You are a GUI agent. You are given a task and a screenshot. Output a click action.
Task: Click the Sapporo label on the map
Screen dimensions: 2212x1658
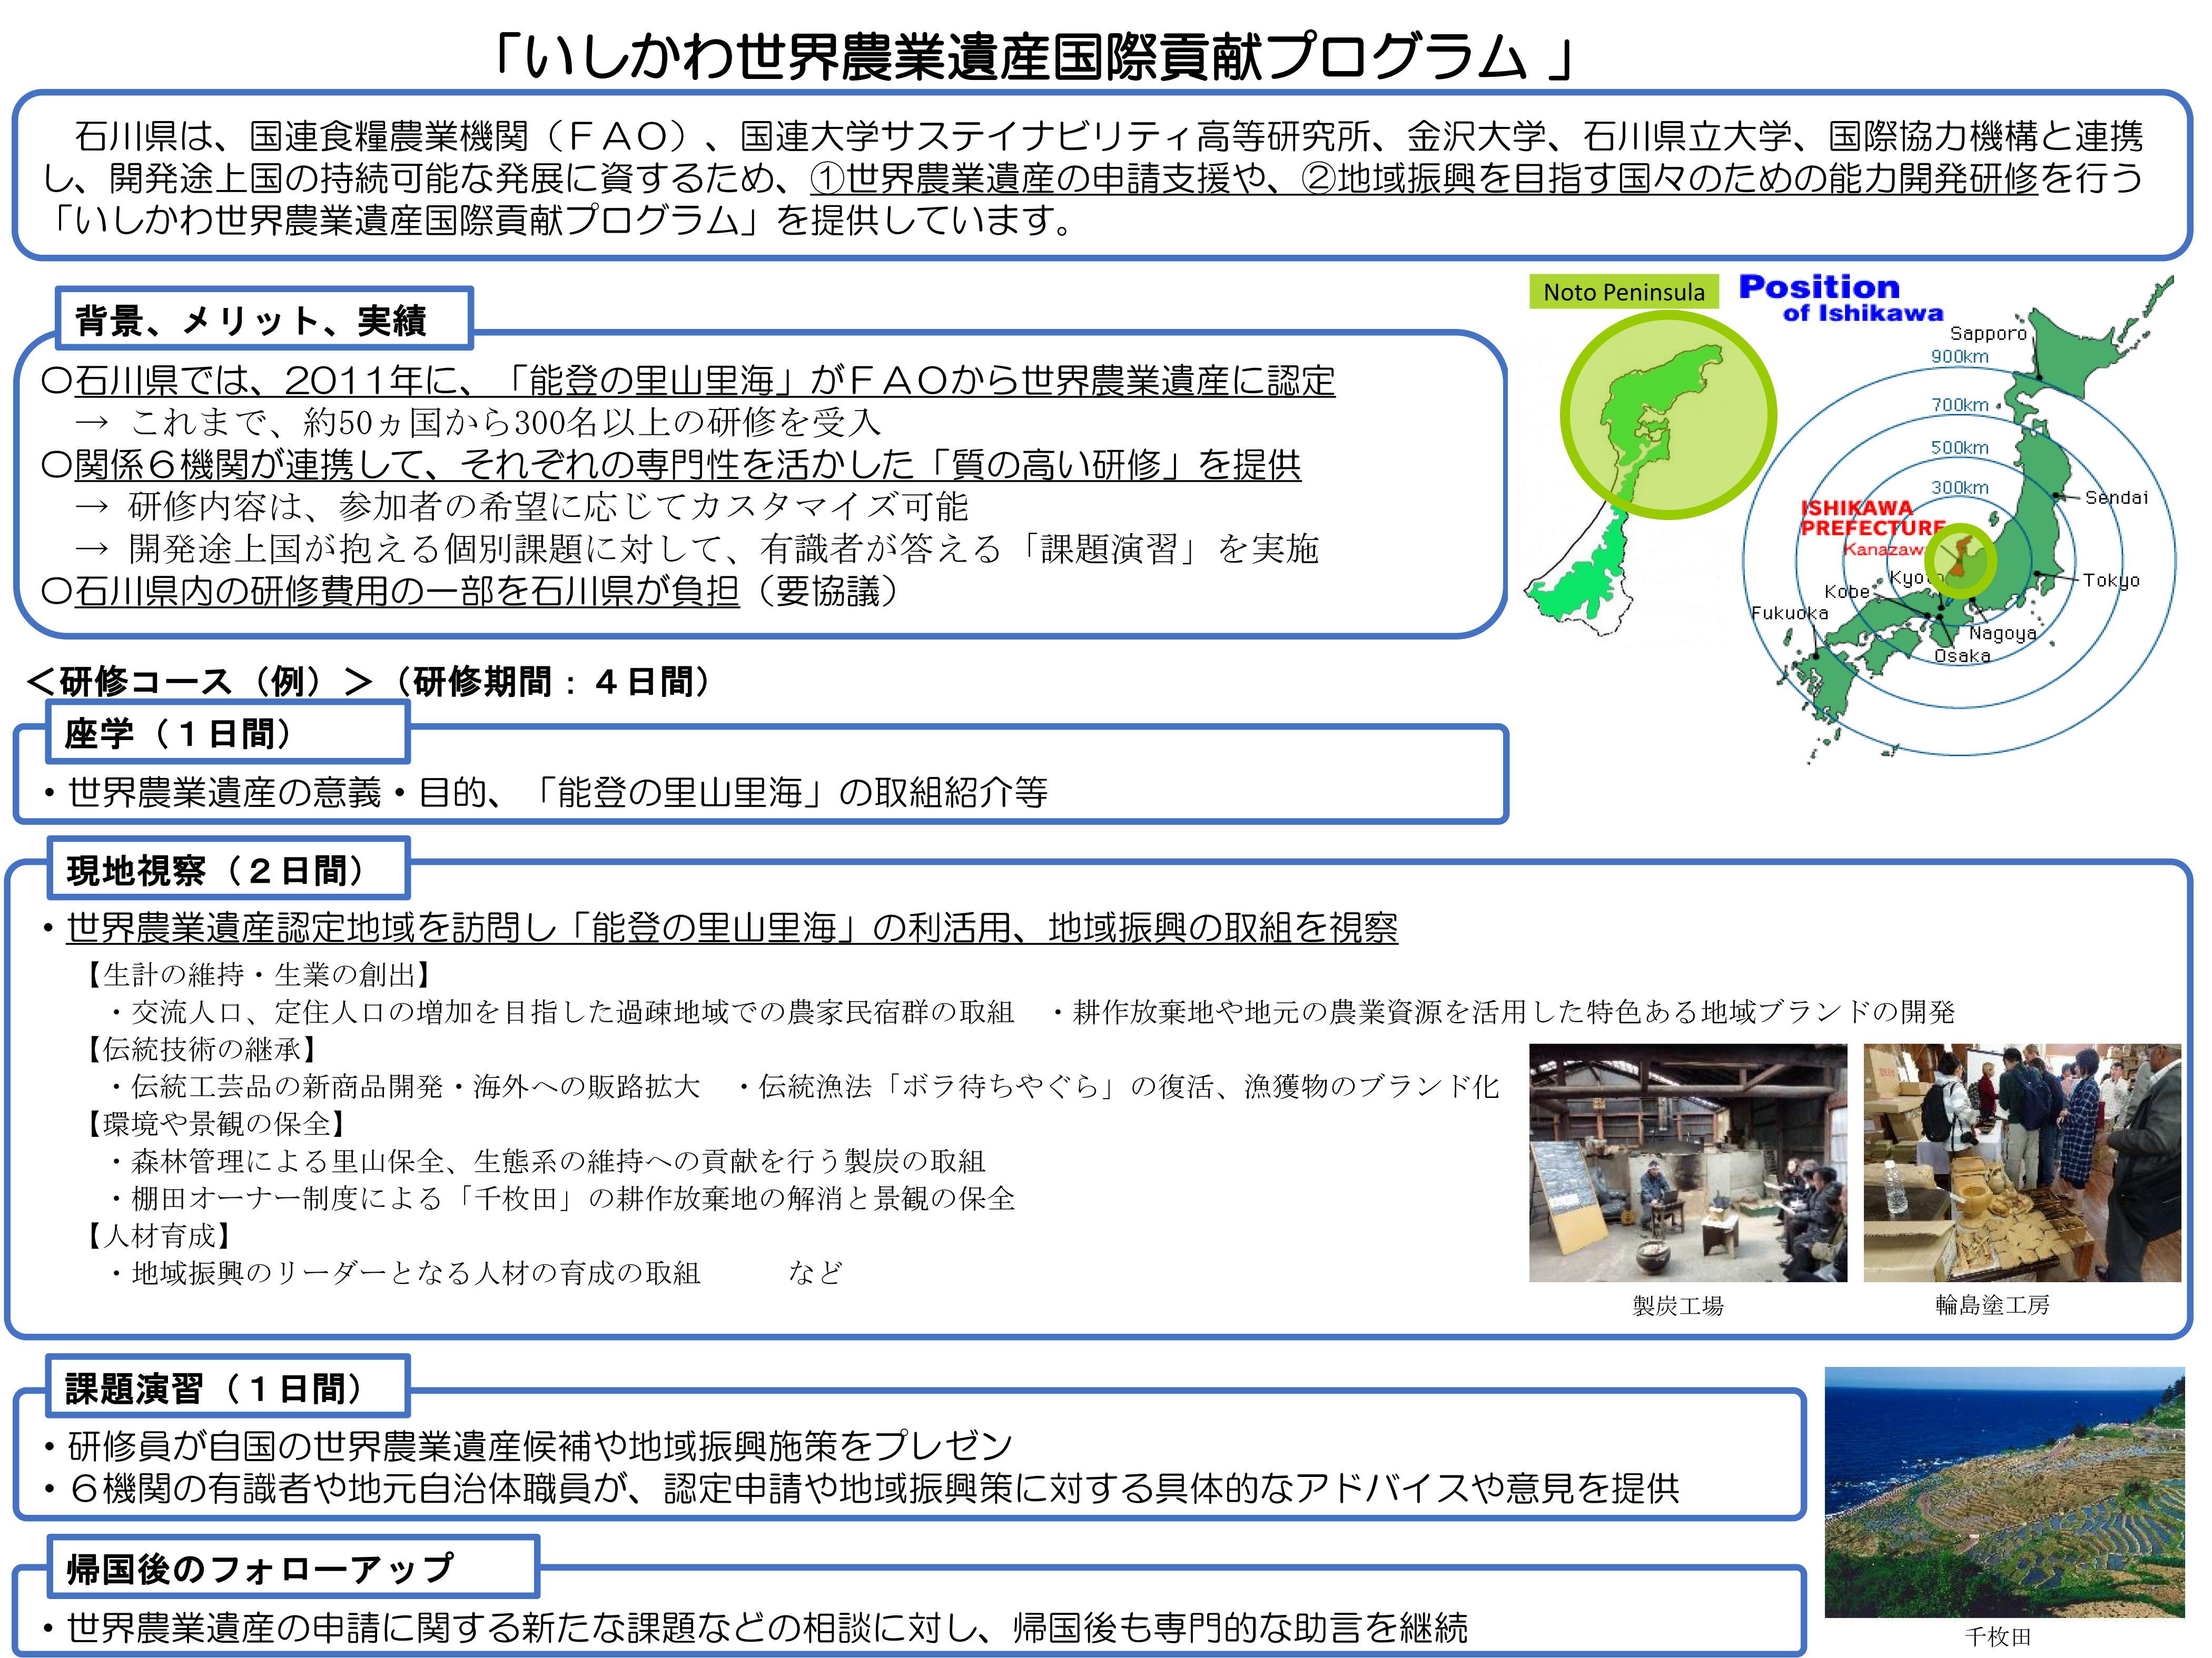(x=1988, y=334)
